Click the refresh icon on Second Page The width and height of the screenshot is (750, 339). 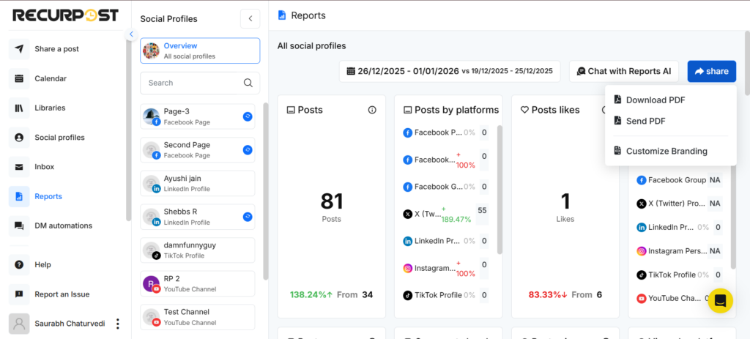[x=248, y=149]
